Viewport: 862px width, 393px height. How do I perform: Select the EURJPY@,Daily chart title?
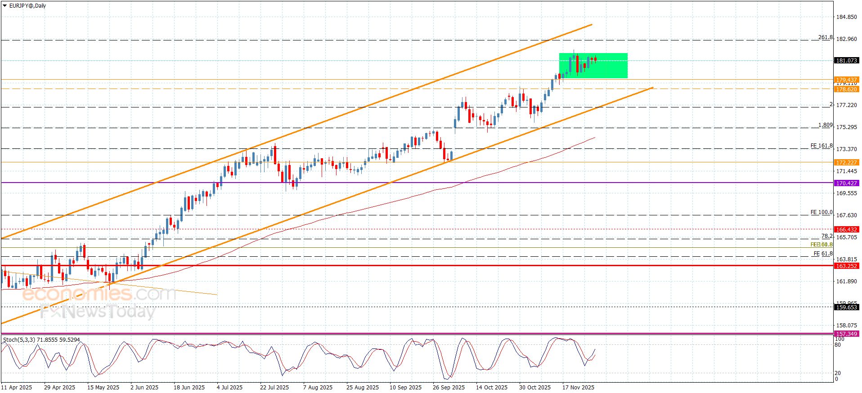[28, 6]
